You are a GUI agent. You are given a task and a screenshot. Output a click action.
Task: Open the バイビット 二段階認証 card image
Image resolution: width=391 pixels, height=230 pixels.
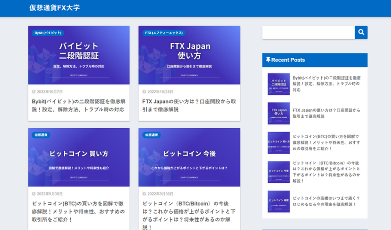[79, 55]
